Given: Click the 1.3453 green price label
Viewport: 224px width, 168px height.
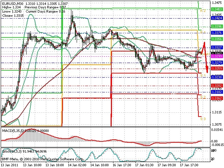Looking at the screenshot, I should point(217,9).
